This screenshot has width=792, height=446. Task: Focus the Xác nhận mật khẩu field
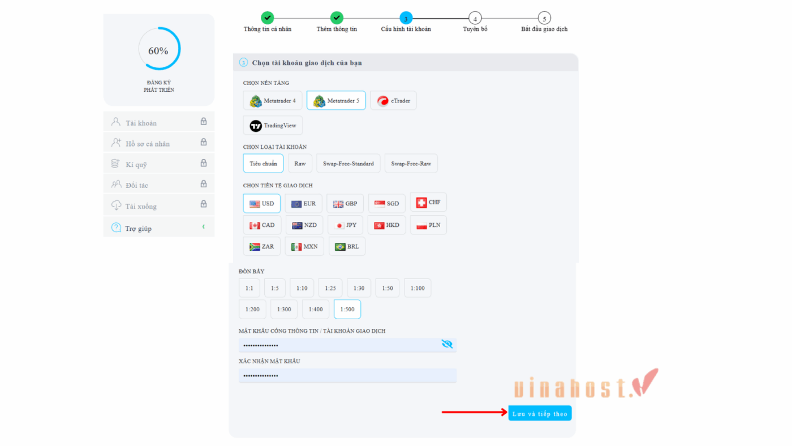(x=347, y=376)
